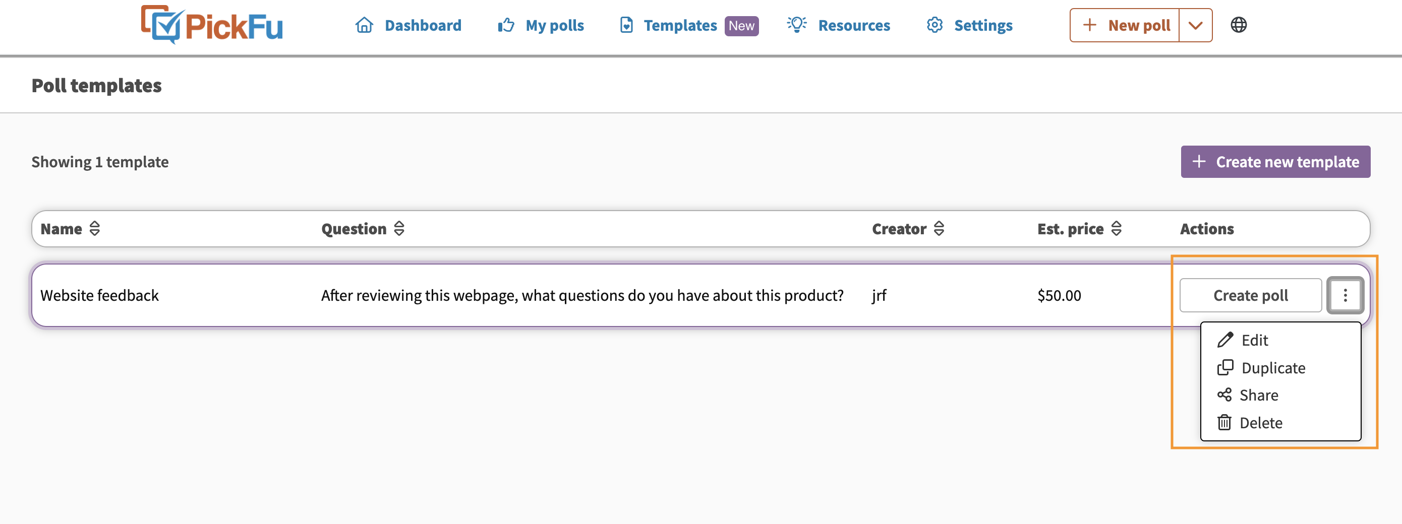Click the Resources lightbulb icon
This screenshot has width=1402, height=524.
click(x=797, y=25)
